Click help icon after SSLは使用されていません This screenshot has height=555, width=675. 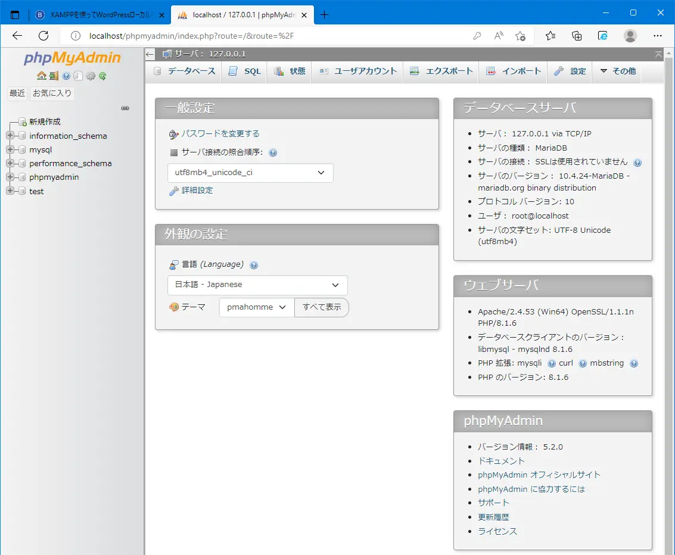(637, 163)
